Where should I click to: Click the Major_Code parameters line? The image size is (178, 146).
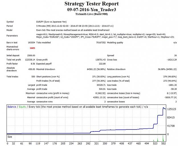click(105, 37)
